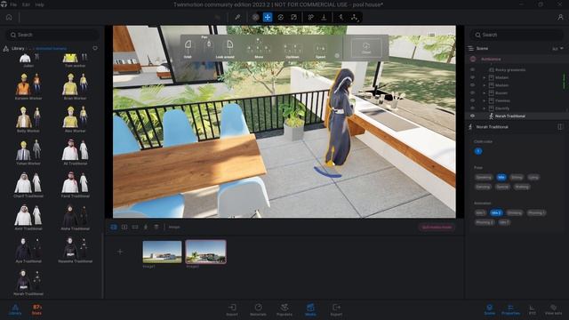Go to the Home screen icon
Image resolution: width=569 pixels, height=320 pixels.
9,17
